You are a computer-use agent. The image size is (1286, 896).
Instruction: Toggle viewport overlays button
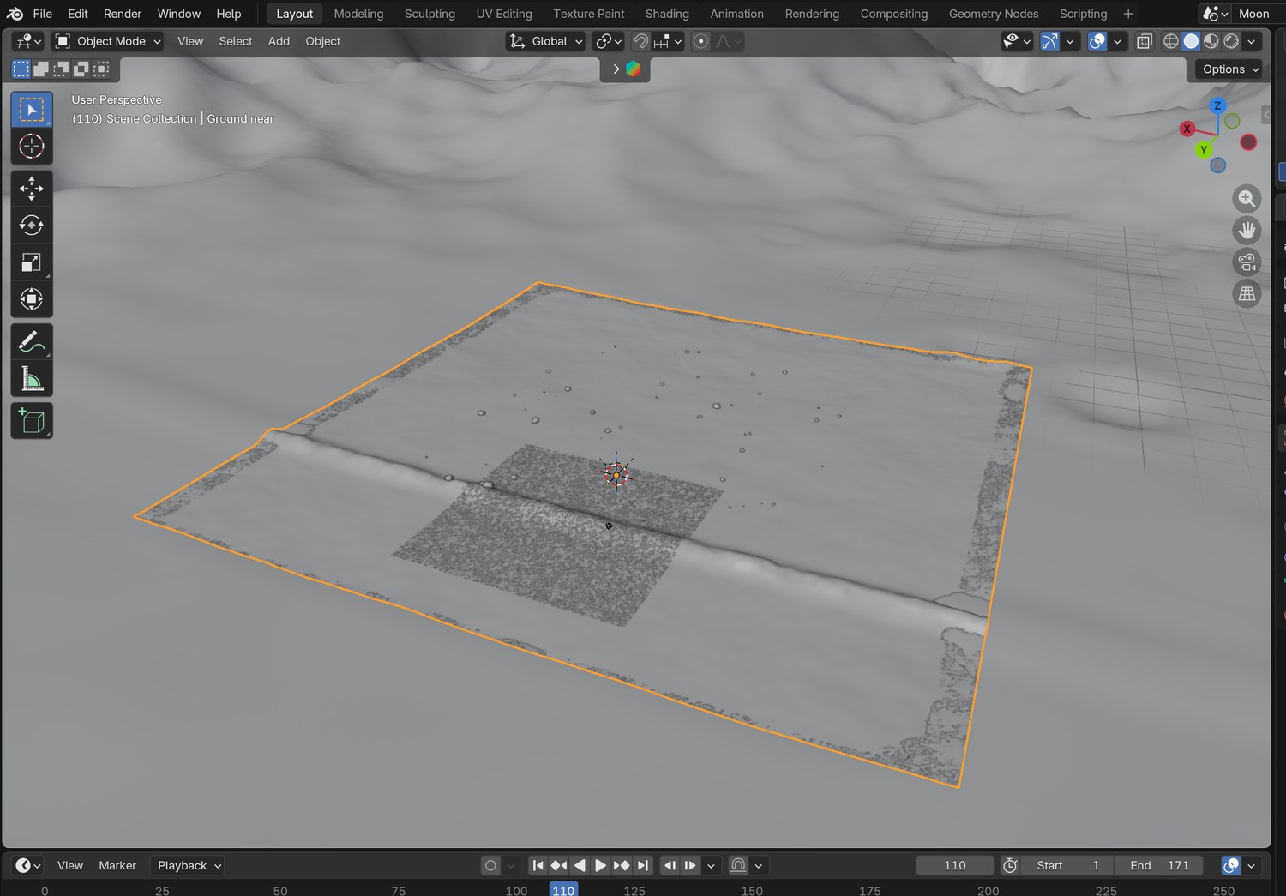(x=1097, y=41)
